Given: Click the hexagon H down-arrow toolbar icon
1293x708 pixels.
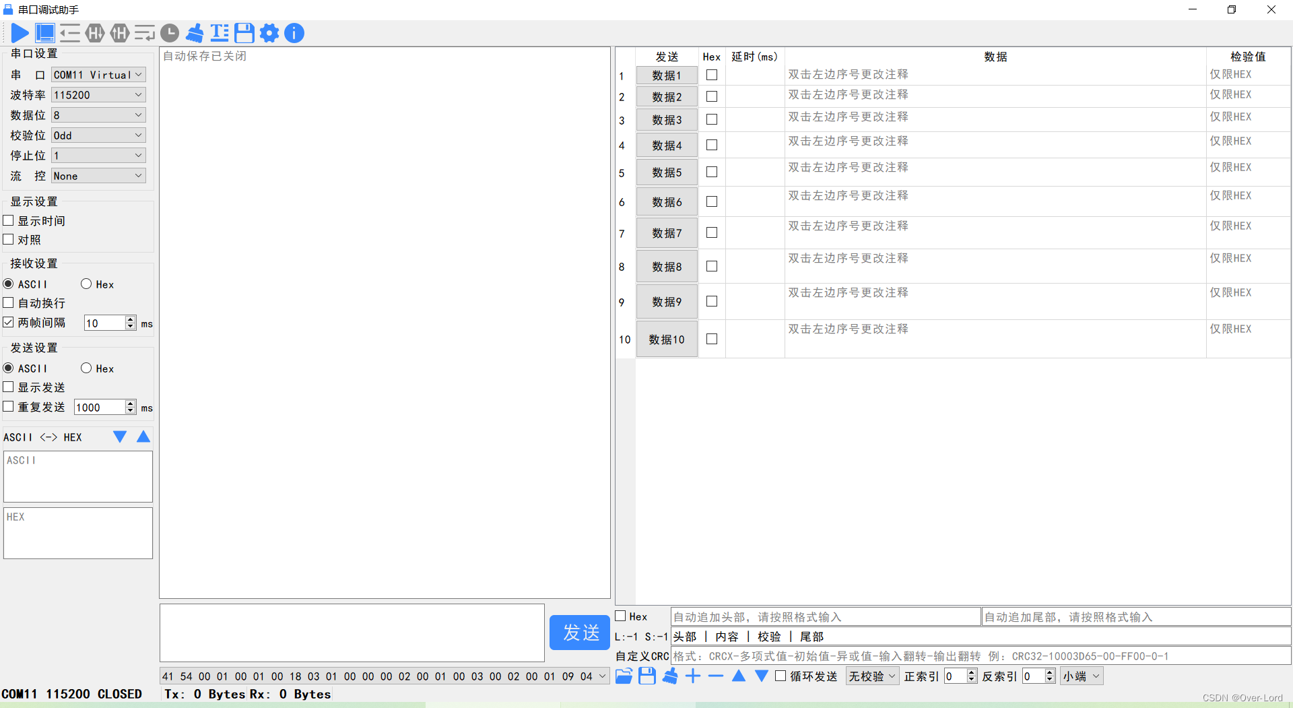Looking at the screenshot, I should 95,33.
